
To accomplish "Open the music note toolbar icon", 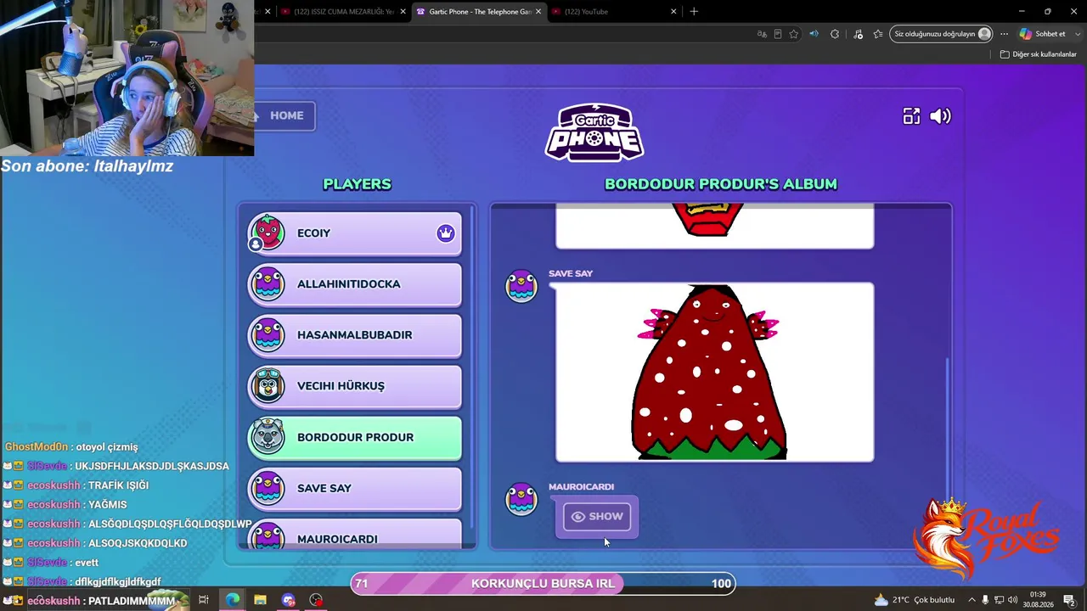I will 858,34.
